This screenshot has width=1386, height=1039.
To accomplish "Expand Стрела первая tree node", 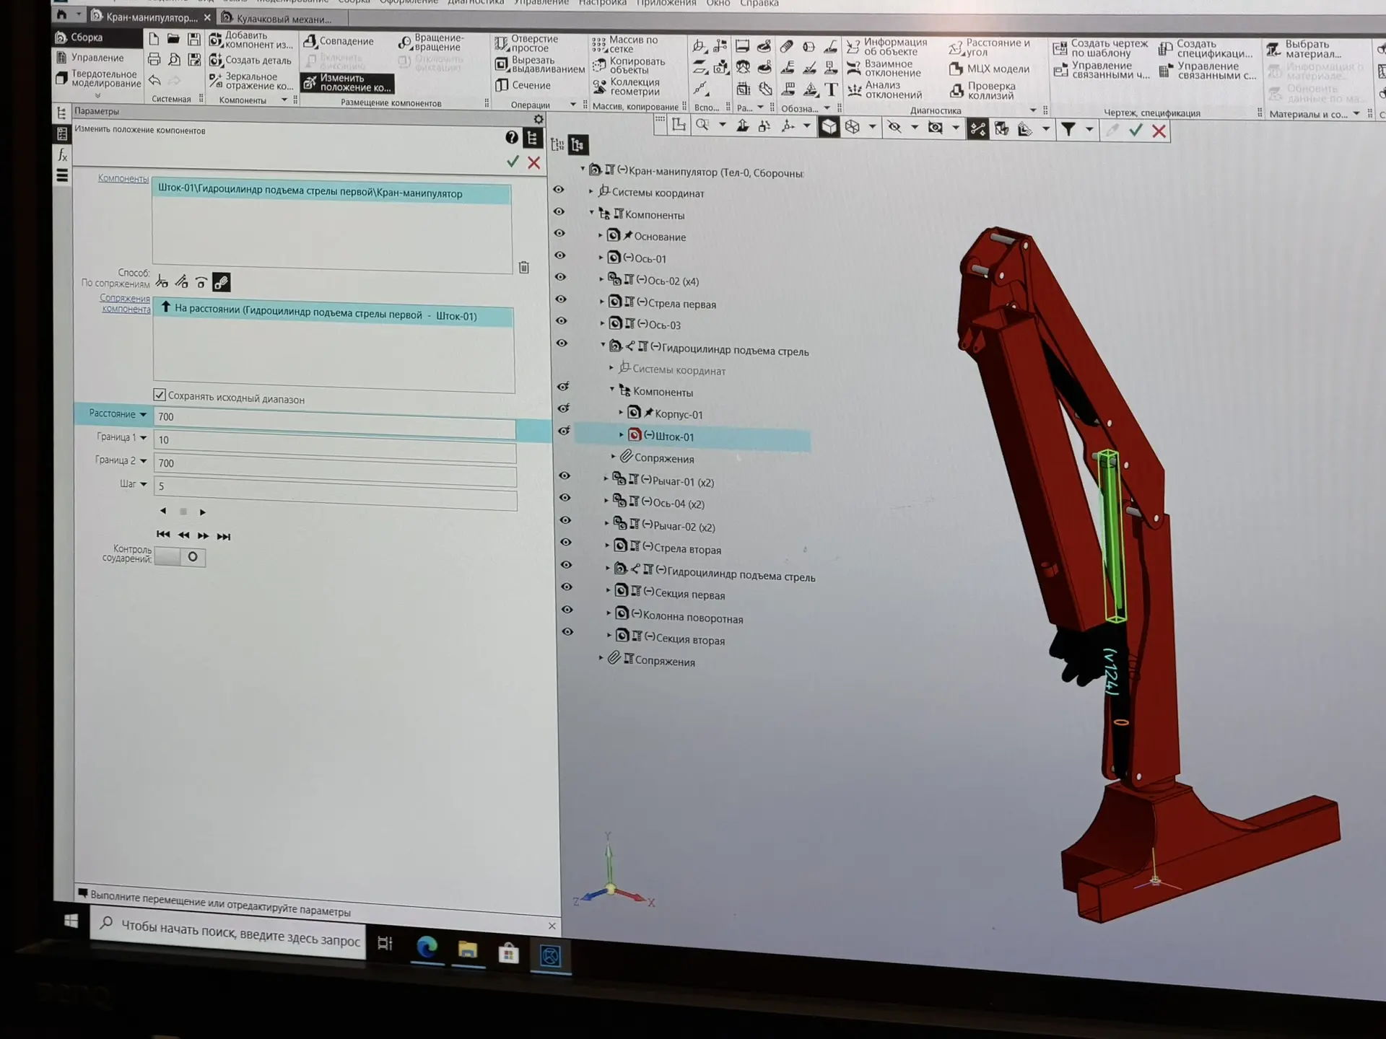I will tap(602, 302).
